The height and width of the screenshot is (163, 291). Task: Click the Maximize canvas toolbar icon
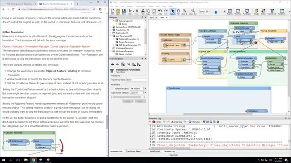[238, 11]
